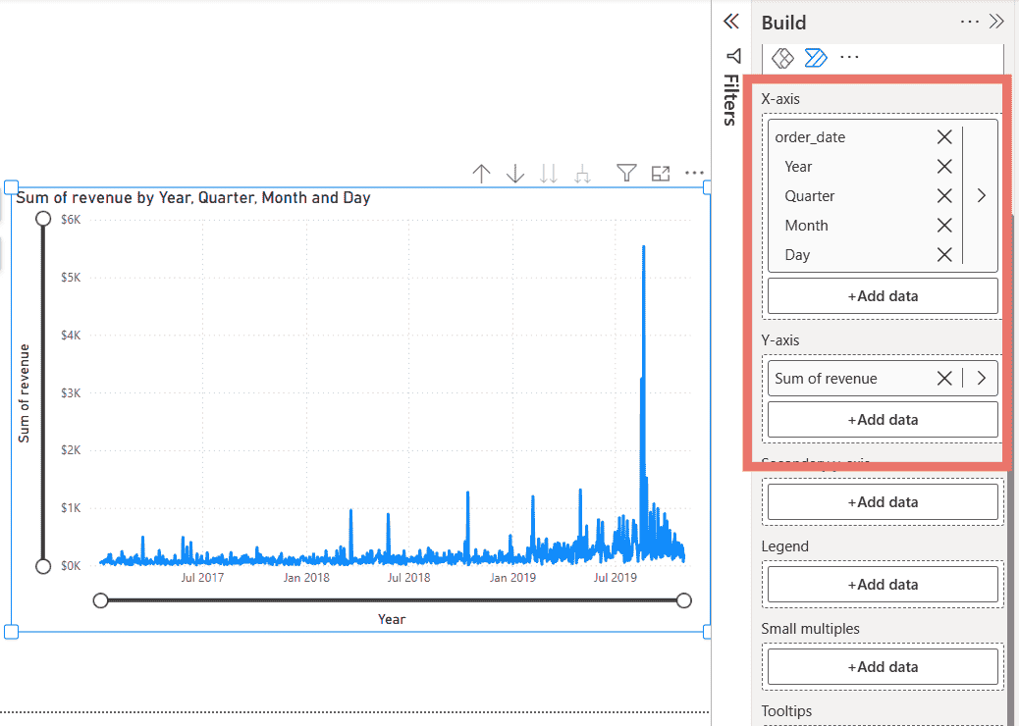Select the Sum of revenue field
The height and width of the screenshot is (726, 1019).
coord(826,378)
